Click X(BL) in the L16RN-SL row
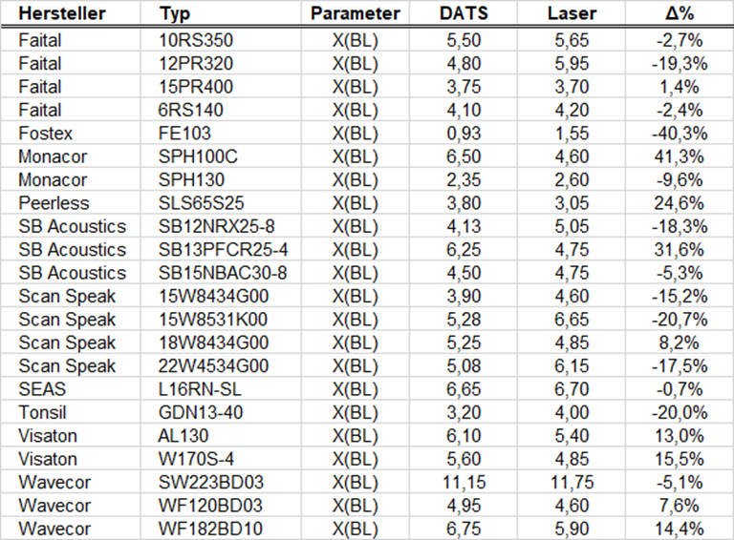Screen dimensions: 734x540 pyautogui.click(x=356, y=389)
